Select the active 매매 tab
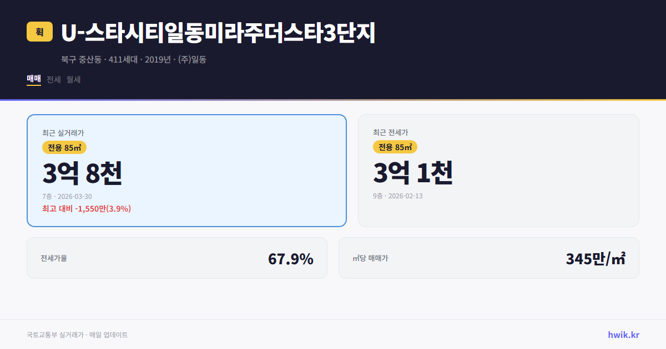The height and width of the screenshot is (349, 666). tap(32, 79)
